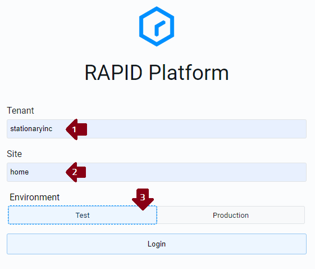Click the word Platform in the title
The width and height of the screenshot is (315, 269).
pyautogui.click(x=189, y=73)
